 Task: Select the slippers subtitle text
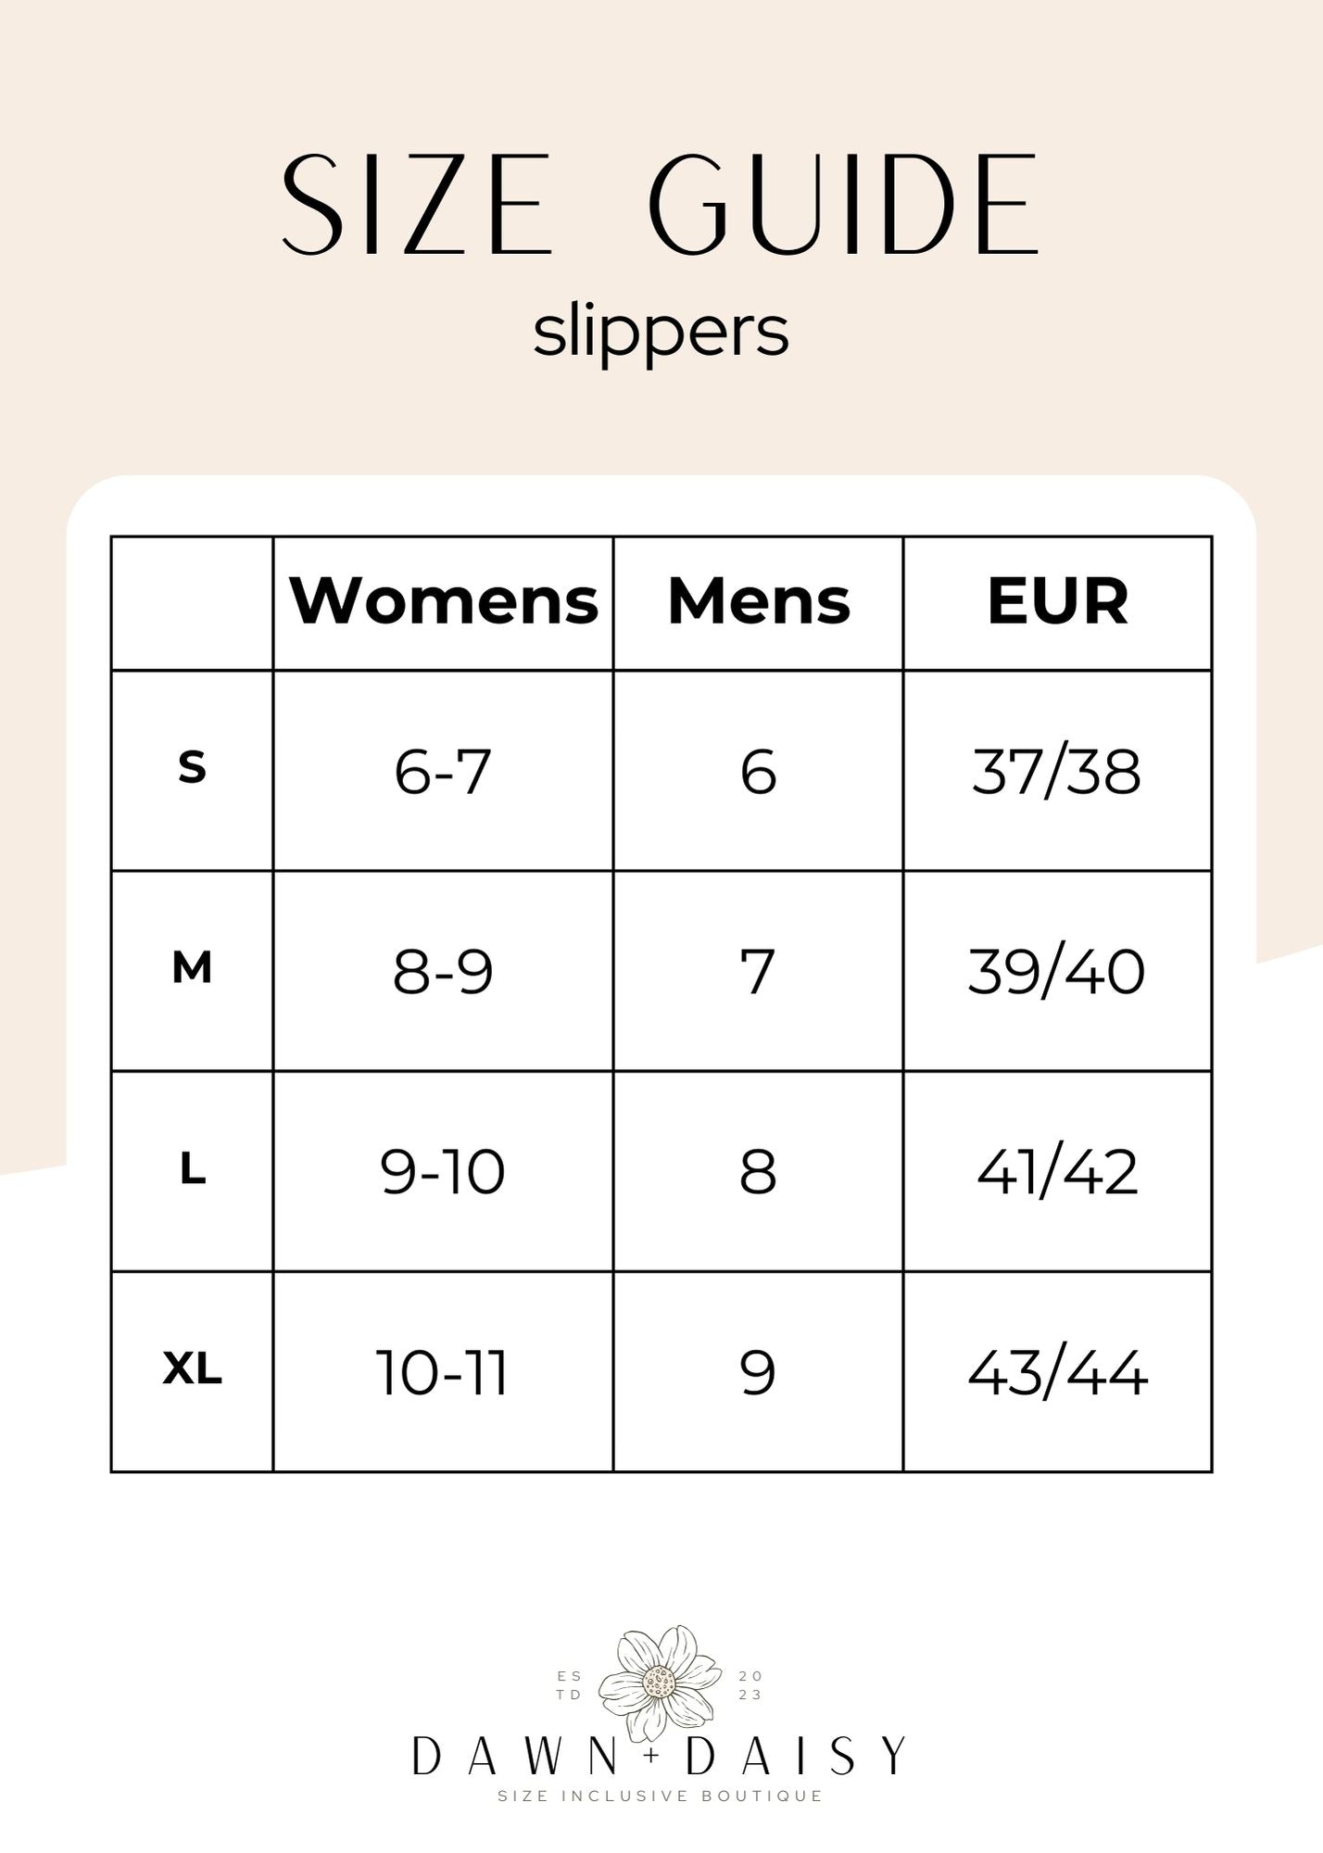point(661,332)
